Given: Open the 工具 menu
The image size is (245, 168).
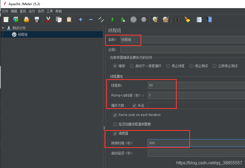Looking at the screenshot, I should [50, 11].
